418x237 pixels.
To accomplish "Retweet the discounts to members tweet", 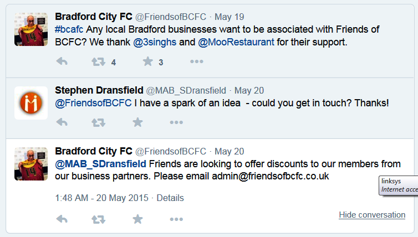I will pos(98,219).
